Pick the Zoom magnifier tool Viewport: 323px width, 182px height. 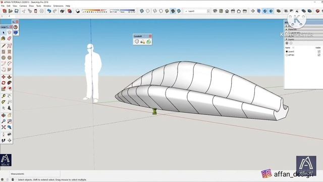[x=4, y=121]
